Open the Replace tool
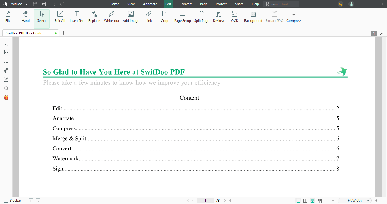 click(94, 17)
